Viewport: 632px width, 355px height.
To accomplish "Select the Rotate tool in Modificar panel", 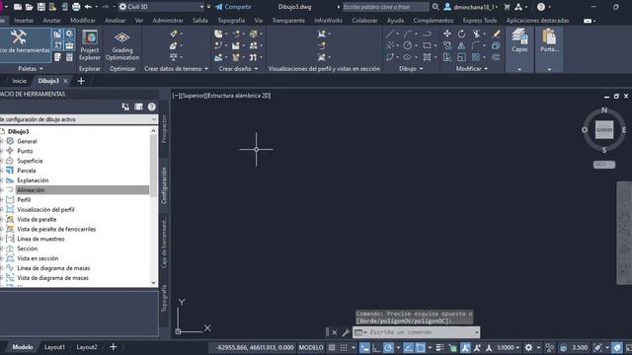I will coord(461,34).
